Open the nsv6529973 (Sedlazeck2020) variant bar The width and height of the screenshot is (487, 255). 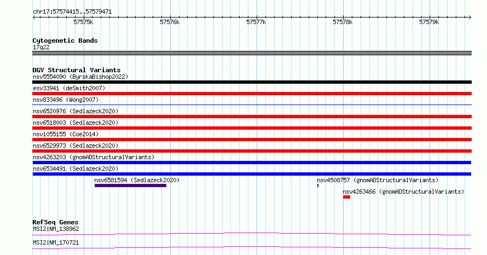(x=252, y=151)
